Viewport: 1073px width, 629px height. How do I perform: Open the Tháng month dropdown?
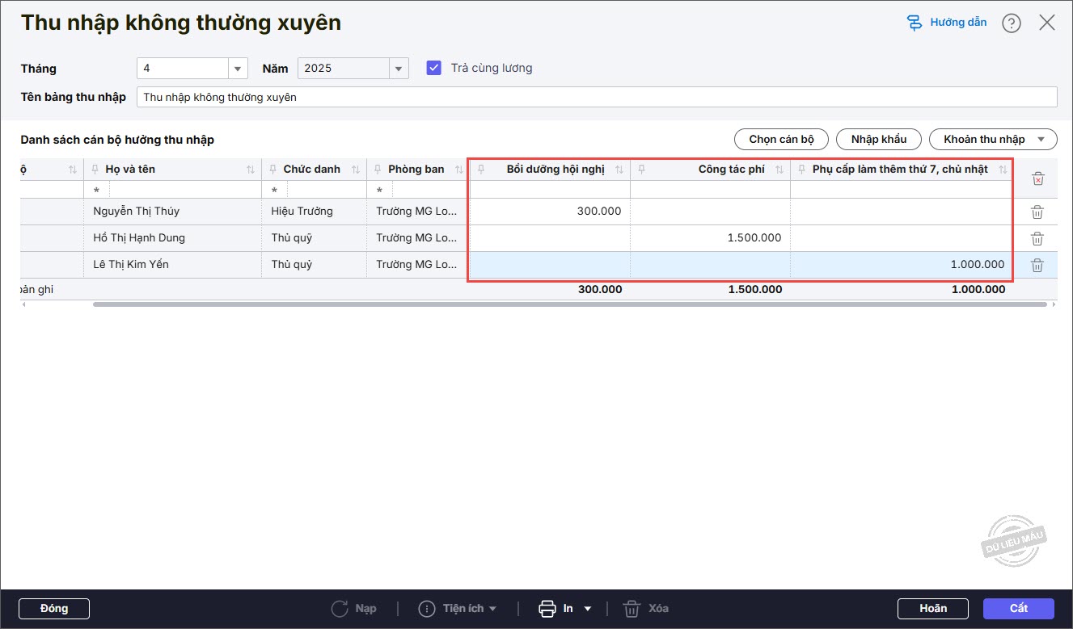point(238,69)
